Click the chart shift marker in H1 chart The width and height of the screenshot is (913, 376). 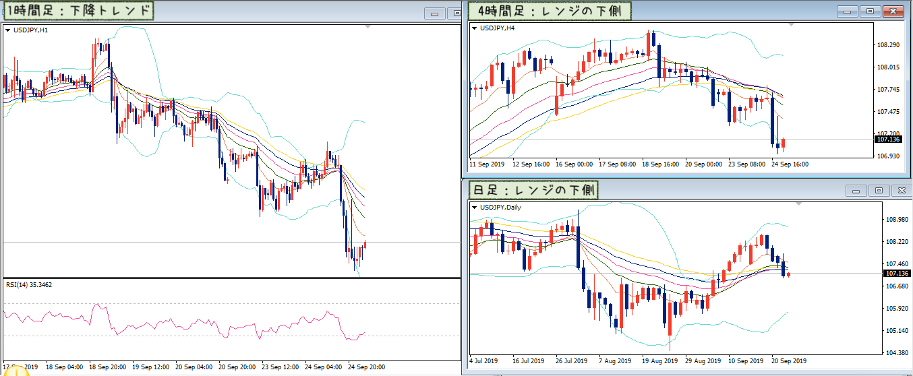(x=368, y=27)
